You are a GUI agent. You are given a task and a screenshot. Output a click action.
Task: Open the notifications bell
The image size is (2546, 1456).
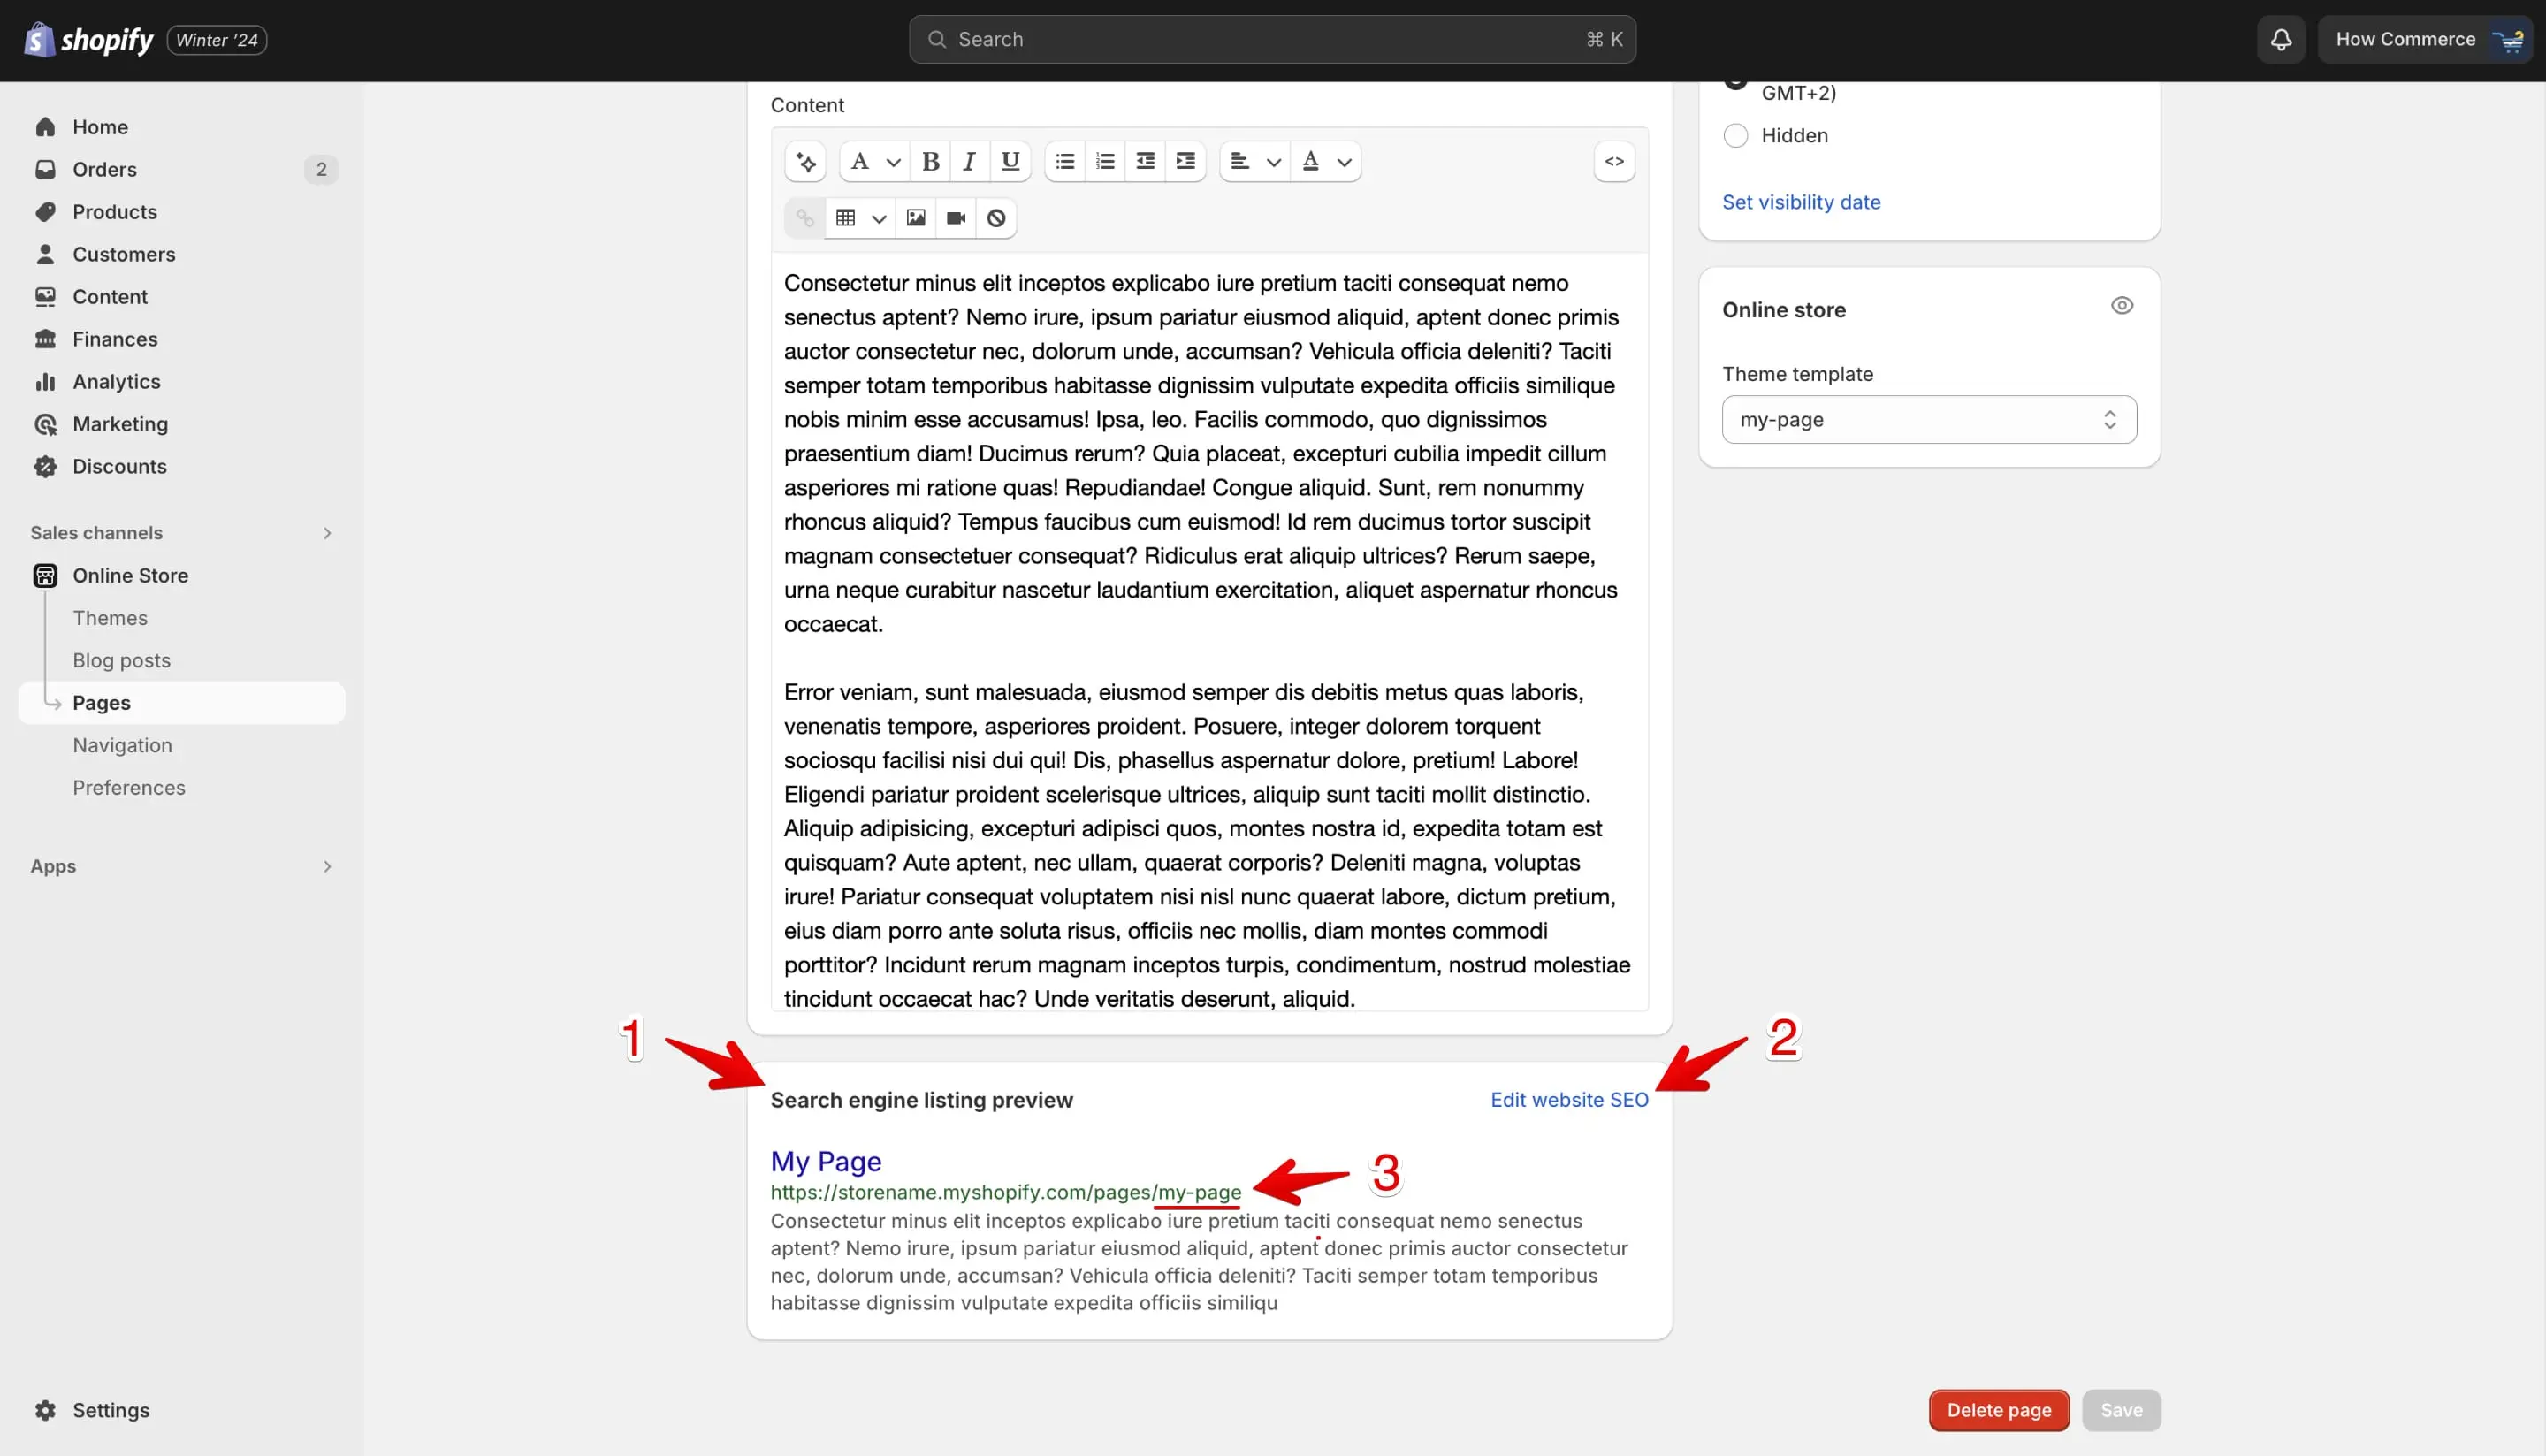point(2281,40)
